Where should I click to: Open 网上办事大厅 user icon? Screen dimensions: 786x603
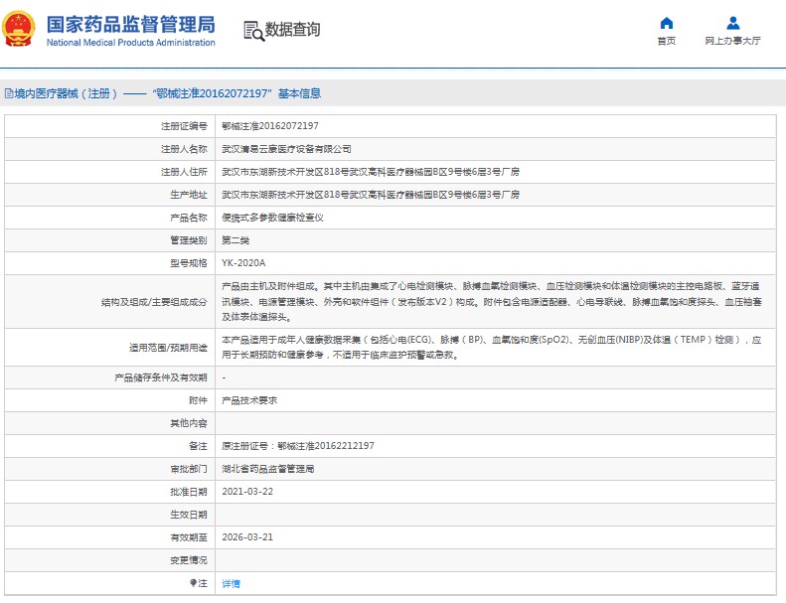pos(733,23)
